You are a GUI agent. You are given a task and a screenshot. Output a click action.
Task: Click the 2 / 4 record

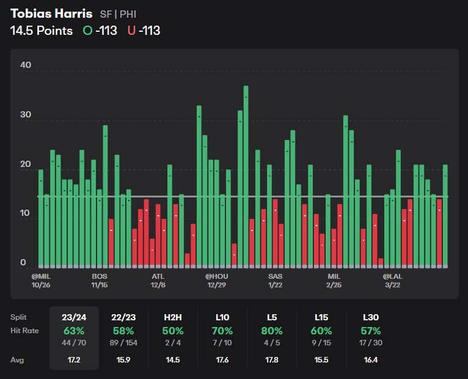tap(173, 343)
